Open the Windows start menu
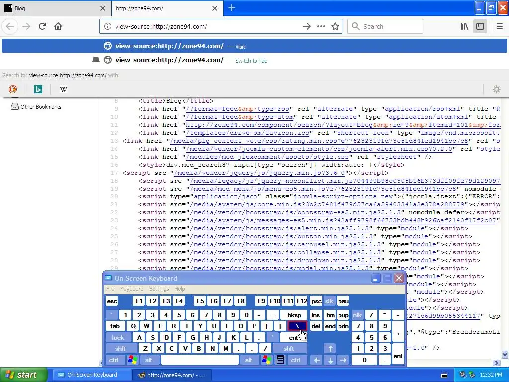Image resolution: width=509 pixels, height=382 pixels. tap(23, 375)
